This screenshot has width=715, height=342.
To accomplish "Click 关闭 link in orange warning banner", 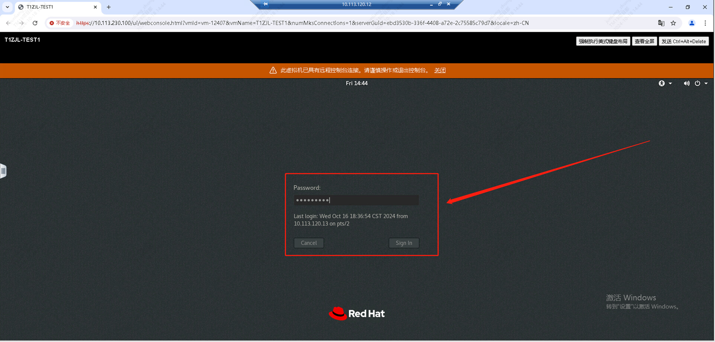I will tap(440, 70).
